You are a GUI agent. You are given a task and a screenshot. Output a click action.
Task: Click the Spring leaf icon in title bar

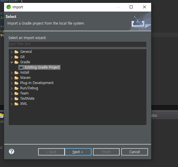coord(9,7)
